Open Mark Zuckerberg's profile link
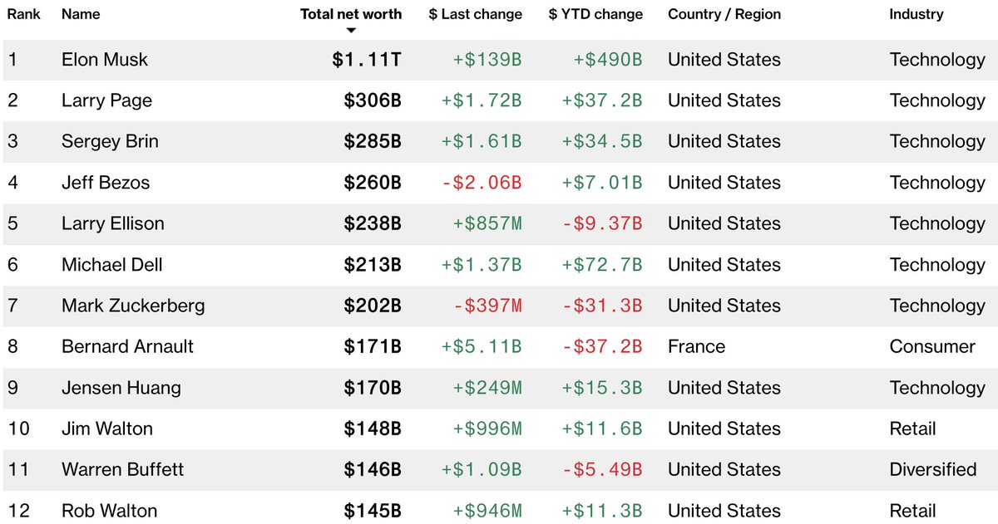 coord(133,306)
